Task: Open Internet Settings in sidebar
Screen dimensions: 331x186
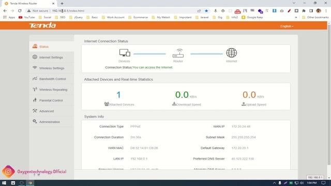Action: (x=52, y=57)
